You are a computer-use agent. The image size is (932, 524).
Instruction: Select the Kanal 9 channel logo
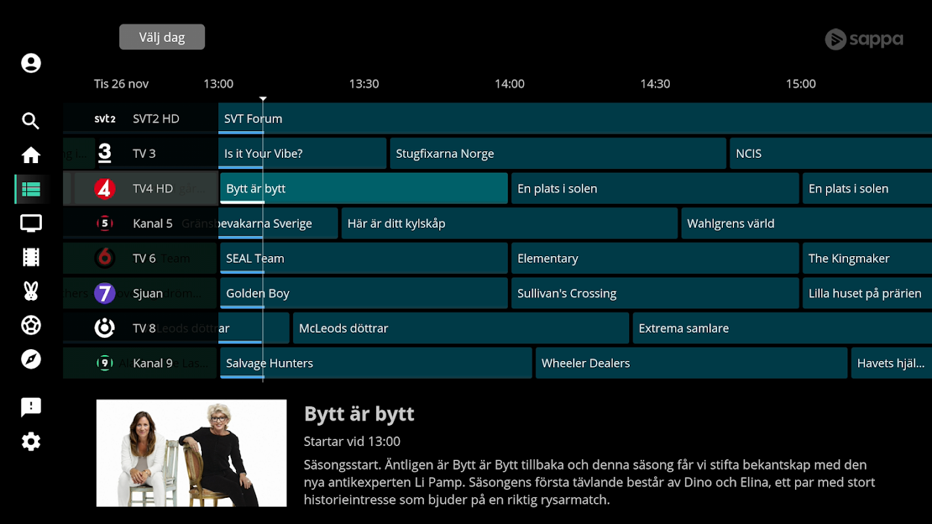tap(105, 363)
